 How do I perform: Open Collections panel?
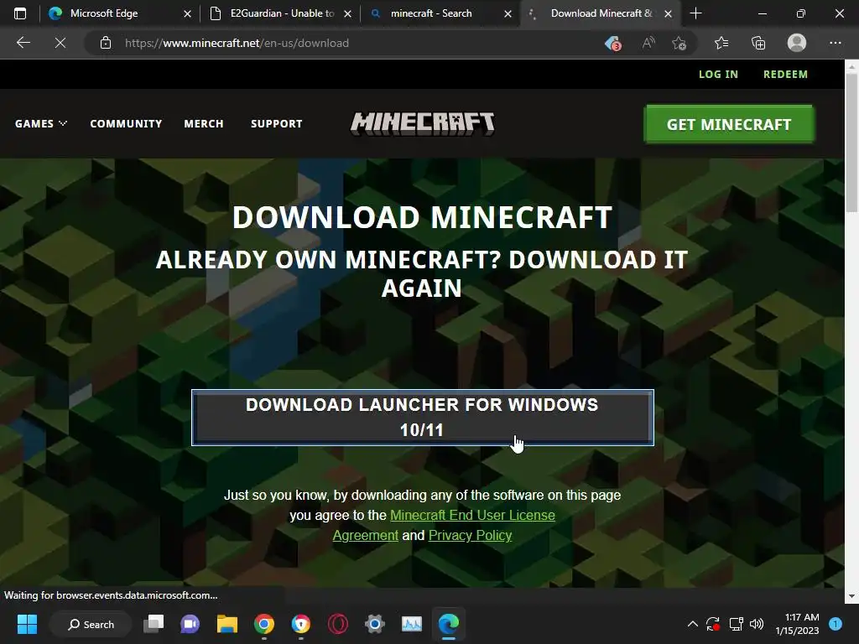(x=758, y=43)
